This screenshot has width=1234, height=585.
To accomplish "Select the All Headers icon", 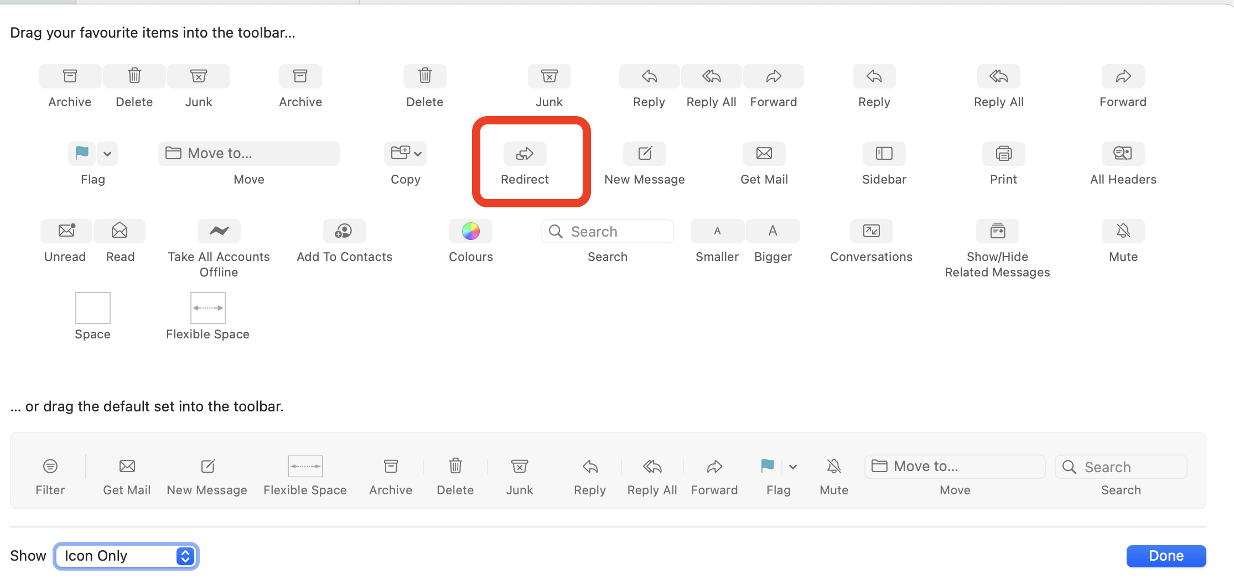I will pos(1123,153).
